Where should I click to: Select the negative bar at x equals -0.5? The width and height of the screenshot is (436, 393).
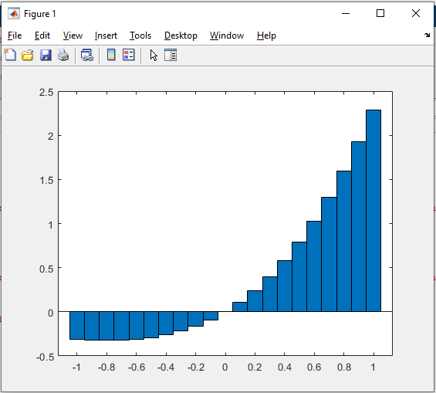151,324
